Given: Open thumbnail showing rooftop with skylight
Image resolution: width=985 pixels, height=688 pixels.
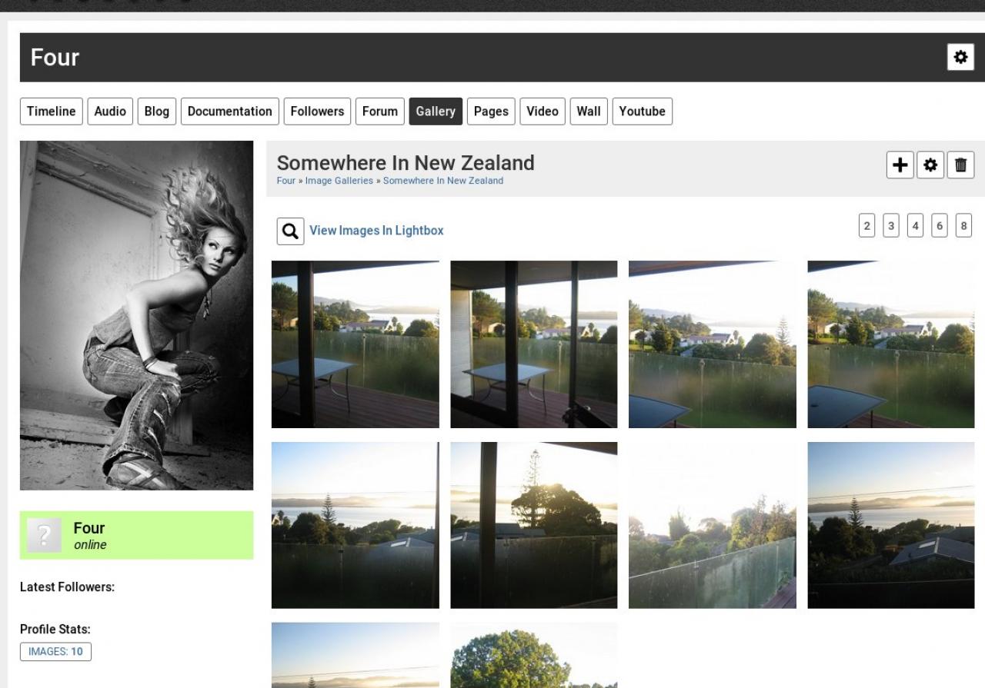Looking at the screenshot, I should pyautogui.click(x=891, y=525).
